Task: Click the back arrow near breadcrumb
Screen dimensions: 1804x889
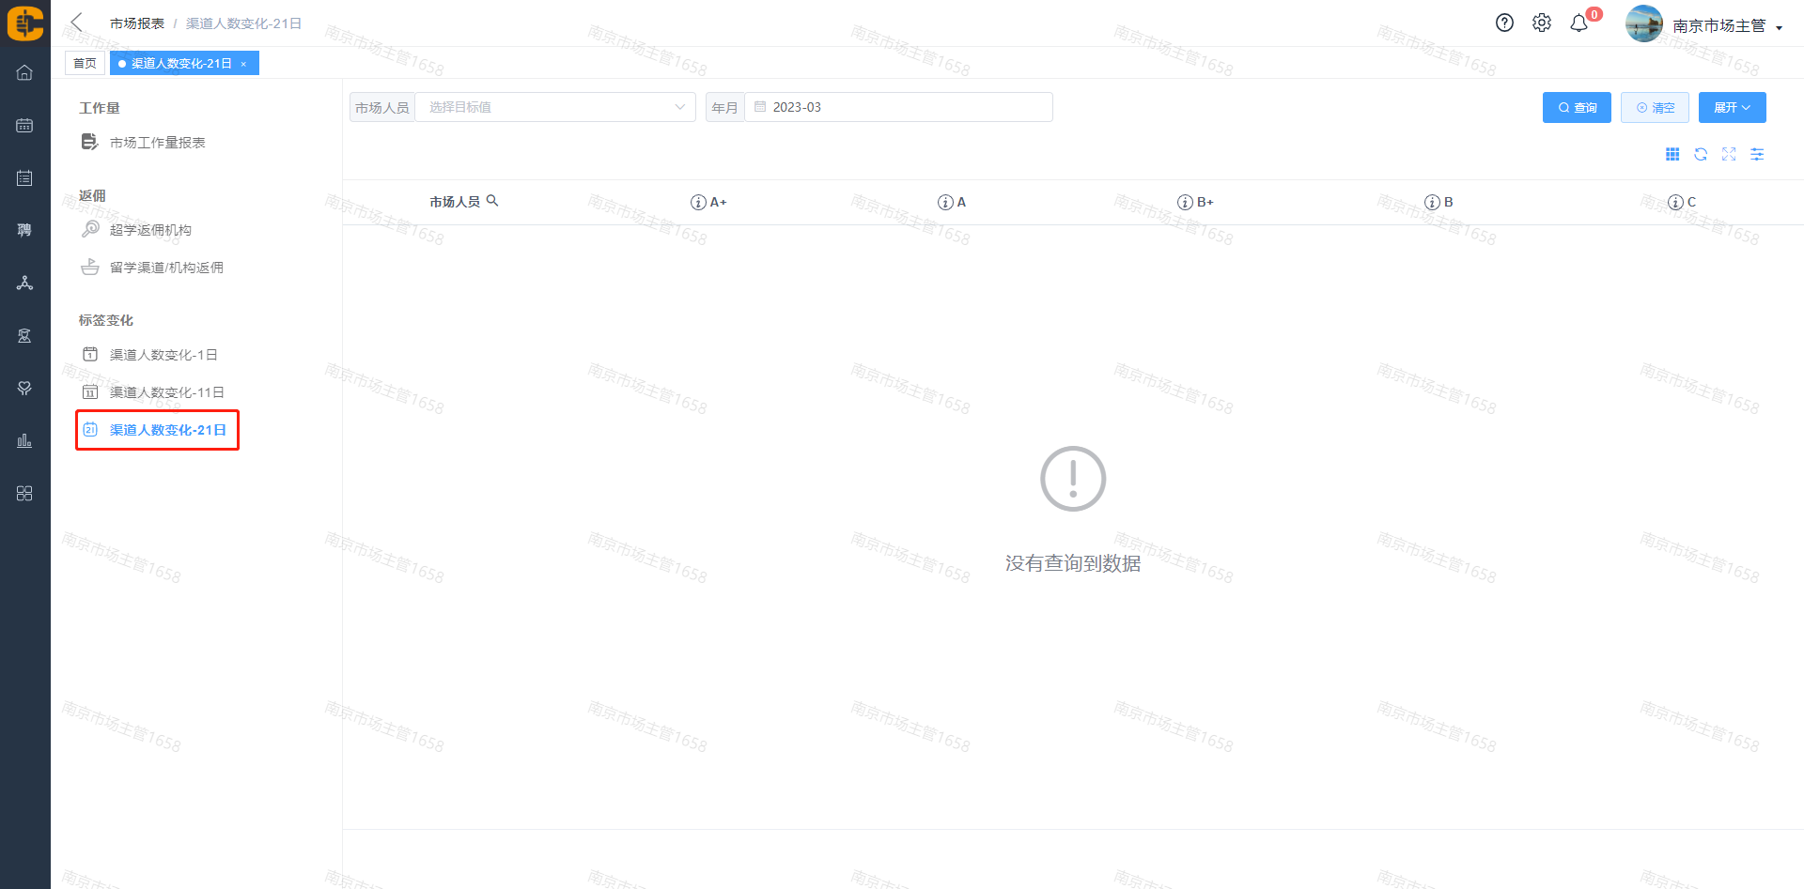Action: click(77, 23)
